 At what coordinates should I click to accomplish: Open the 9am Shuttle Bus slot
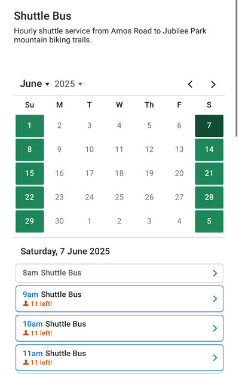point(119,299)
